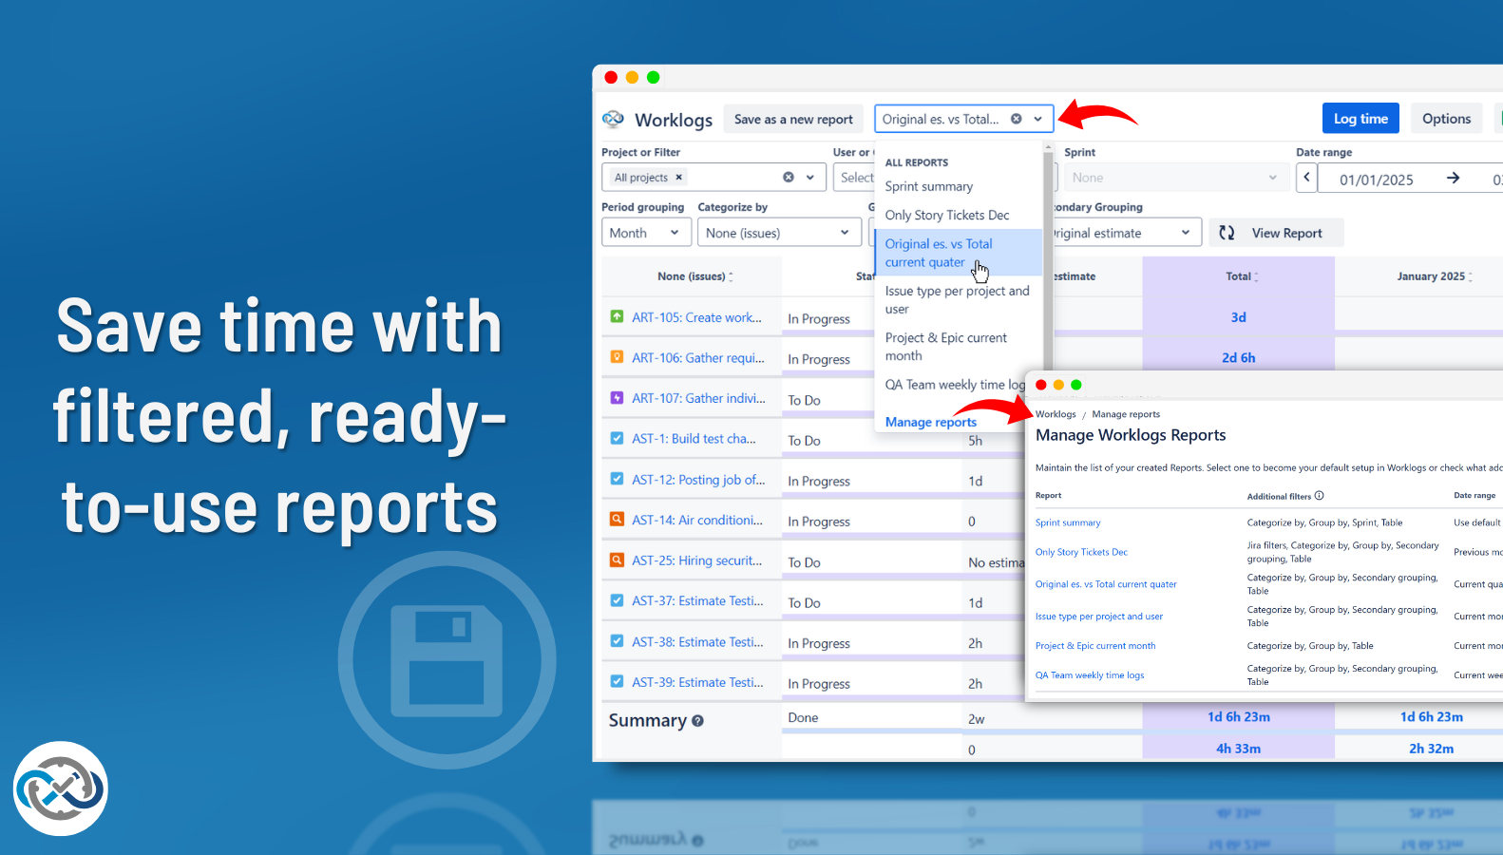Open issue ART-106: Gather requi...
1503x855 pixels.
[698, 358]
